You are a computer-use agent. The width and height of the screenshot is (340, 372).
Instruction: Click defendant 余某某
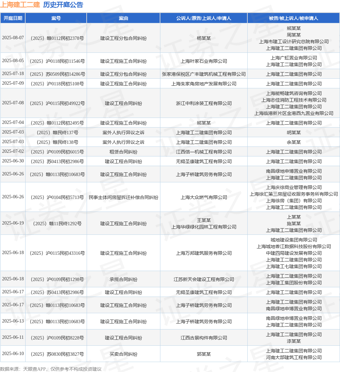coord(294,142)
